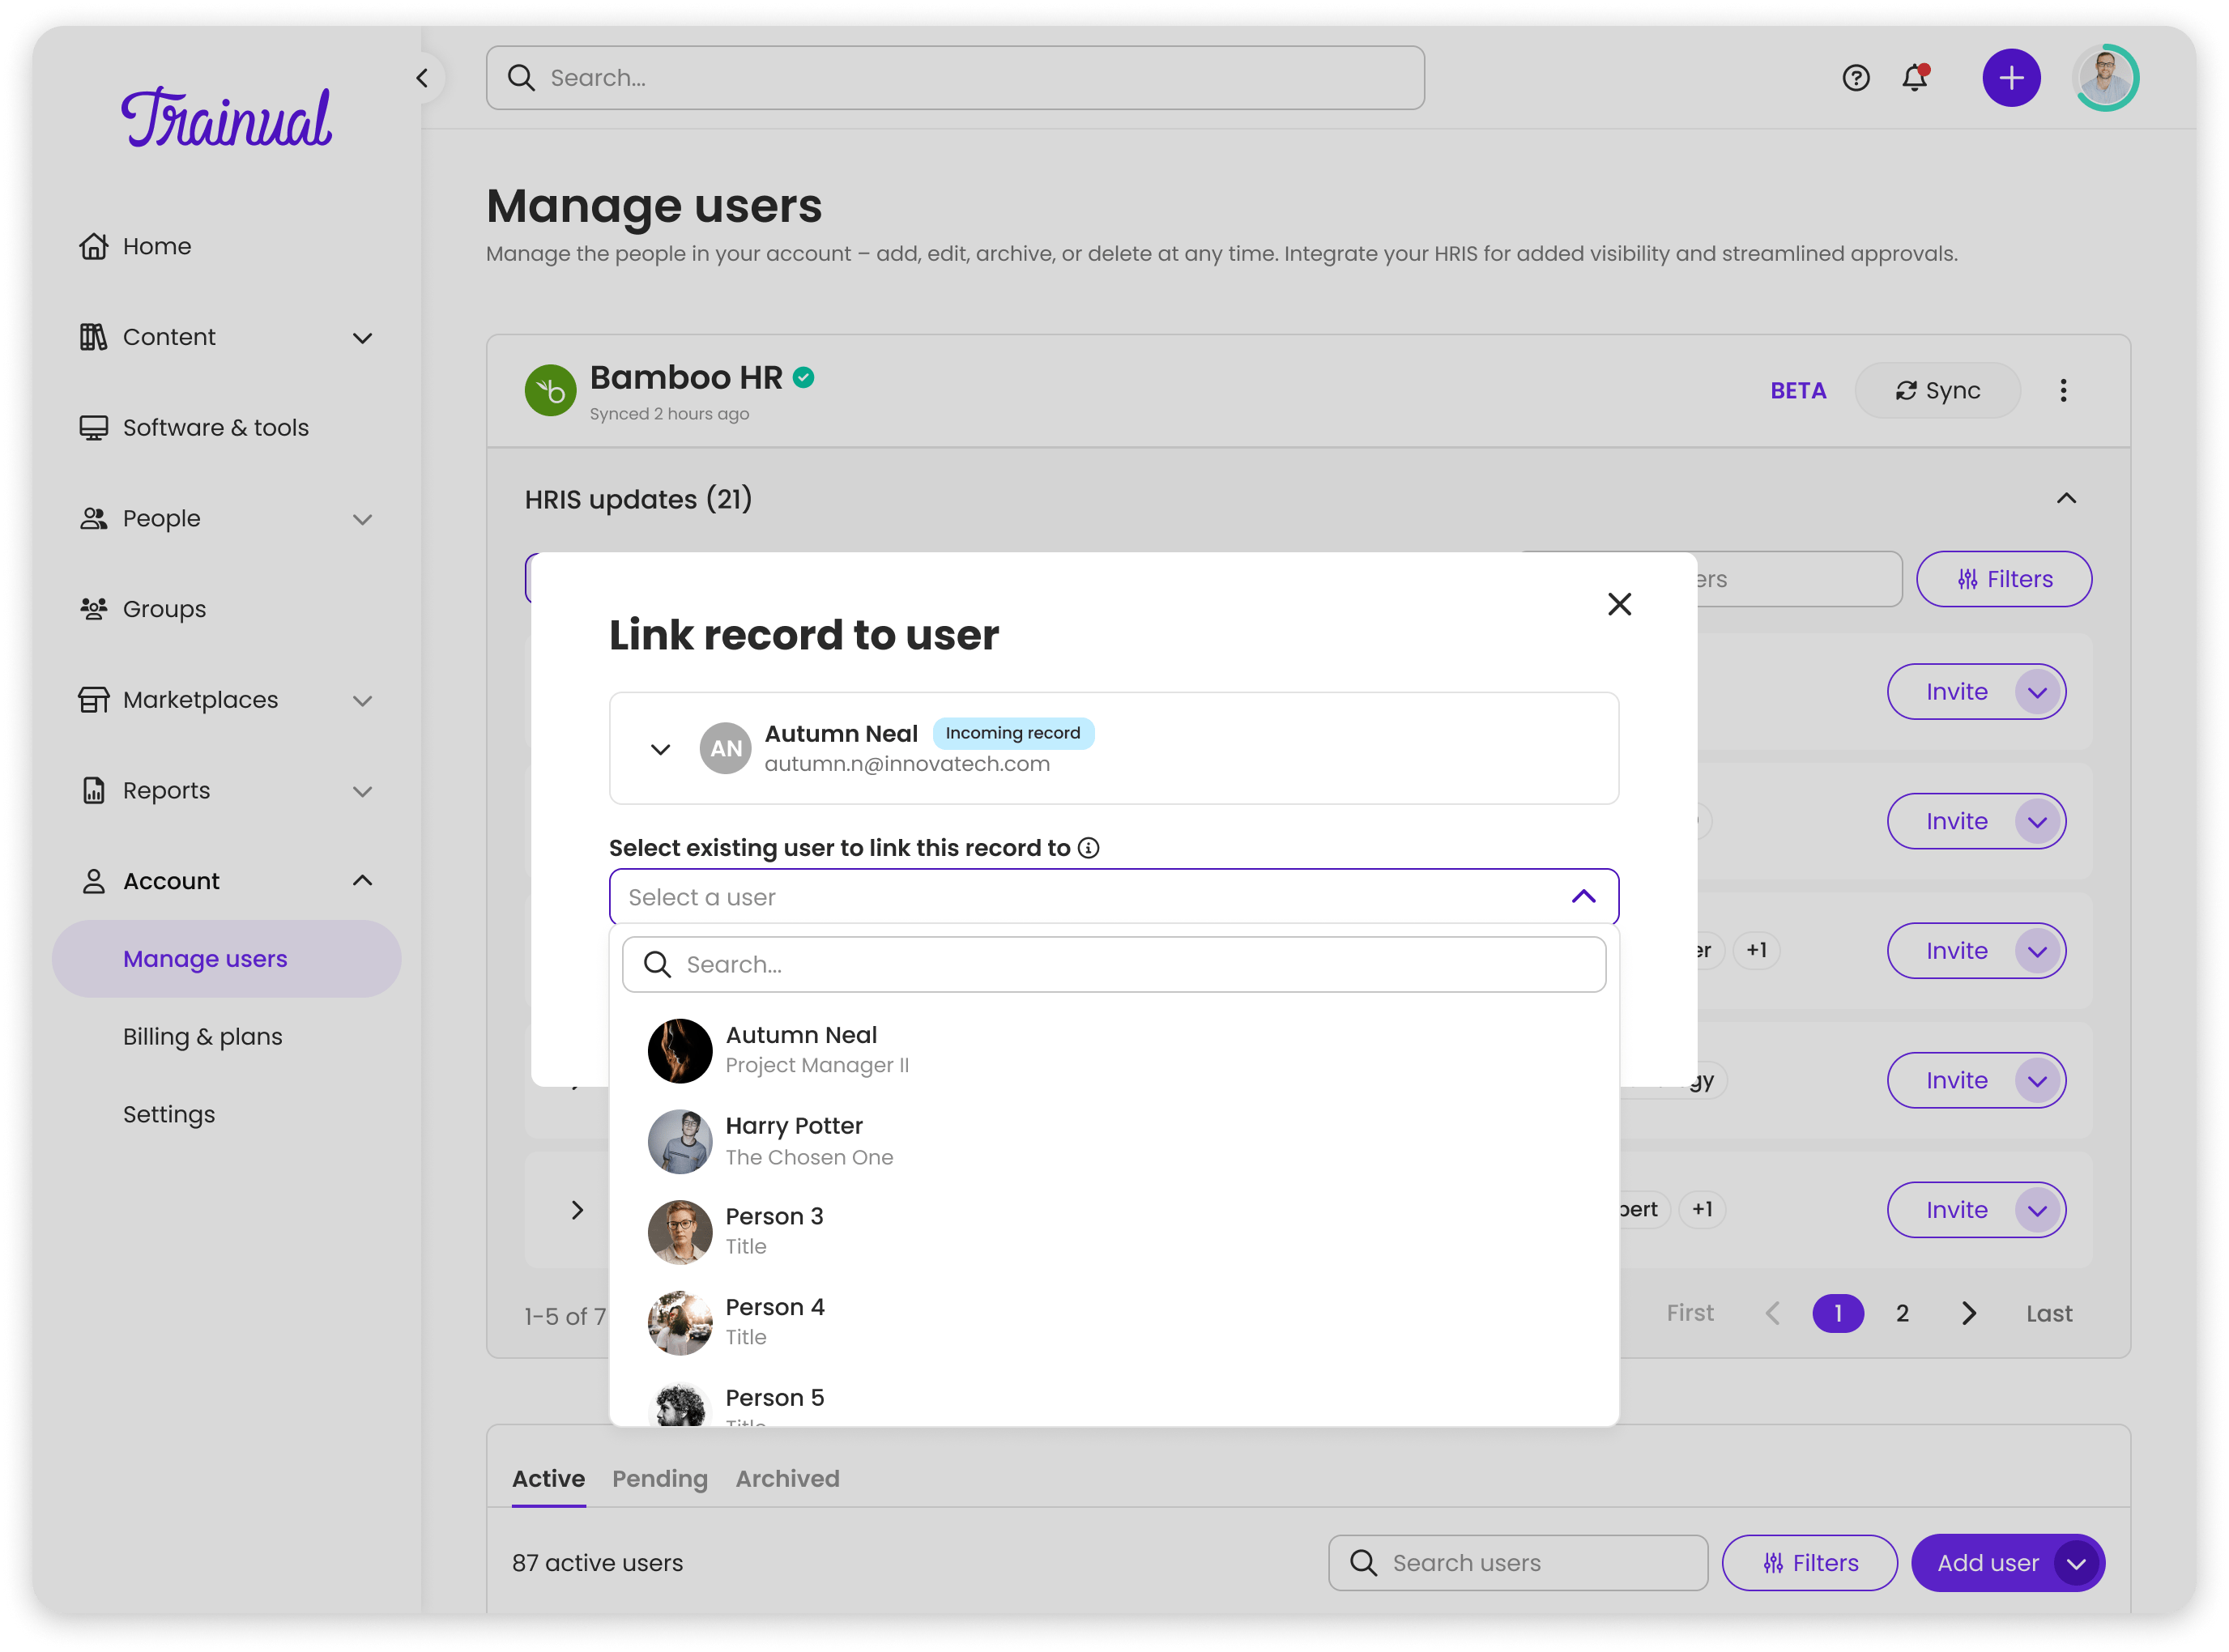Click Harry Potter's avatar photo
This screenshot has width=2229, height=1652.
click(x=680, y=1141)
